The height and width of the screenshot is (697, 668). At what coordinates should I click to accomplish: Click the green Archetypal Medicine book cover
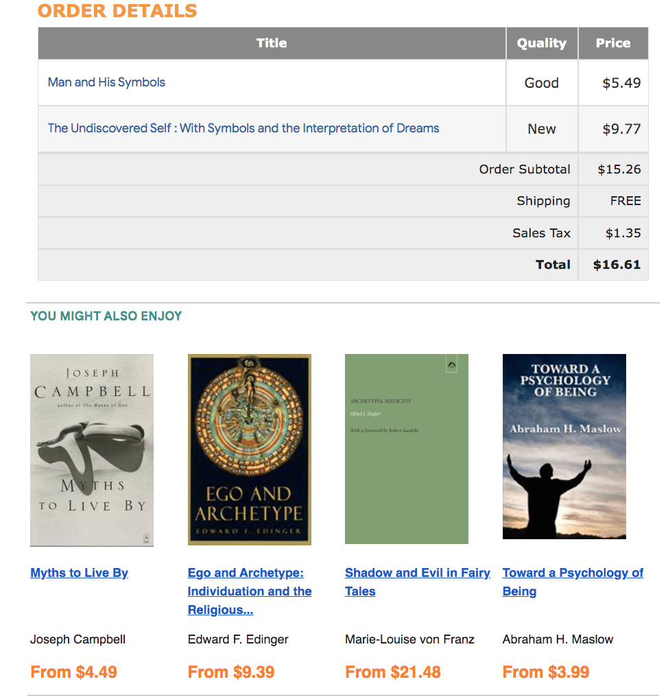tap(407, 449)
